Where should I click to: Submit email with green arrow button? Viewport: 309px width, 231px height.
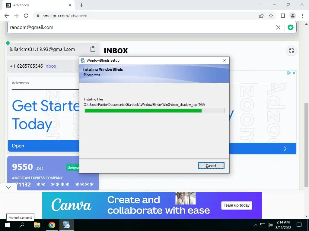pos(291,27)
